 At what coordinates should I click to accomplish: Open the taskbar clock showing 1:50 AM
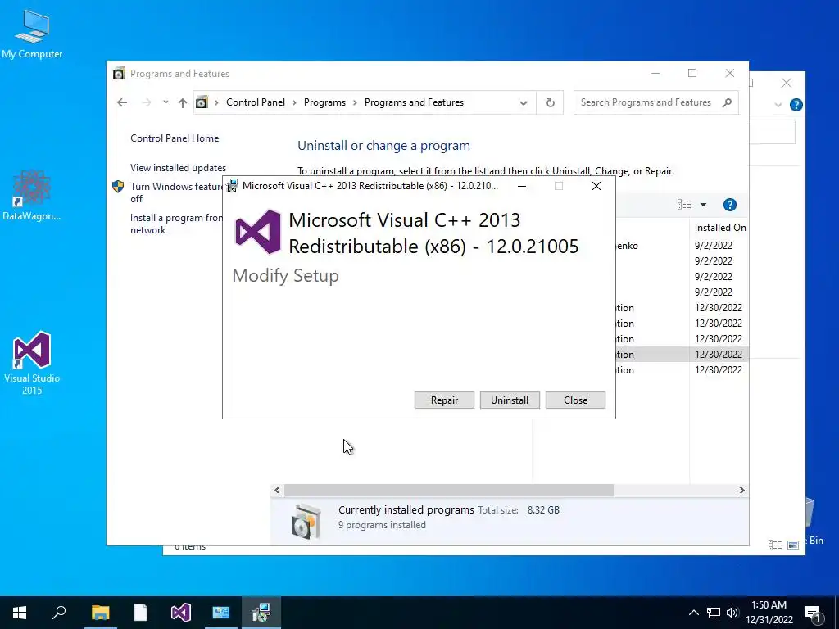(x=769, y=613)
